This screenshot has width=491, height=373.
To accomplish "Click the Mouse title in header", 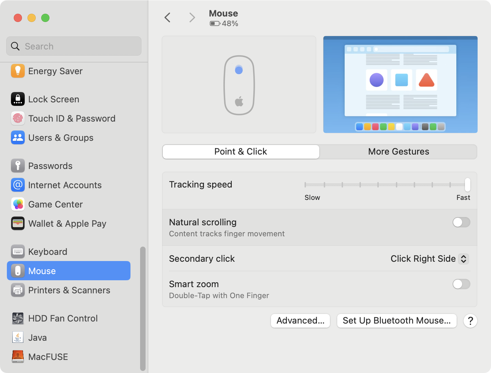I will coord(224,13).
